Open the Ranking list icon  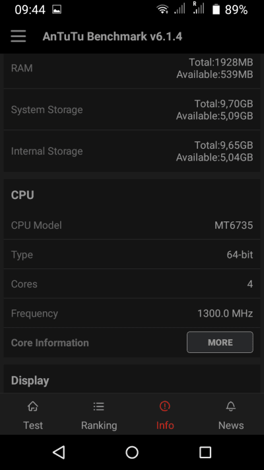click(99, 407)
